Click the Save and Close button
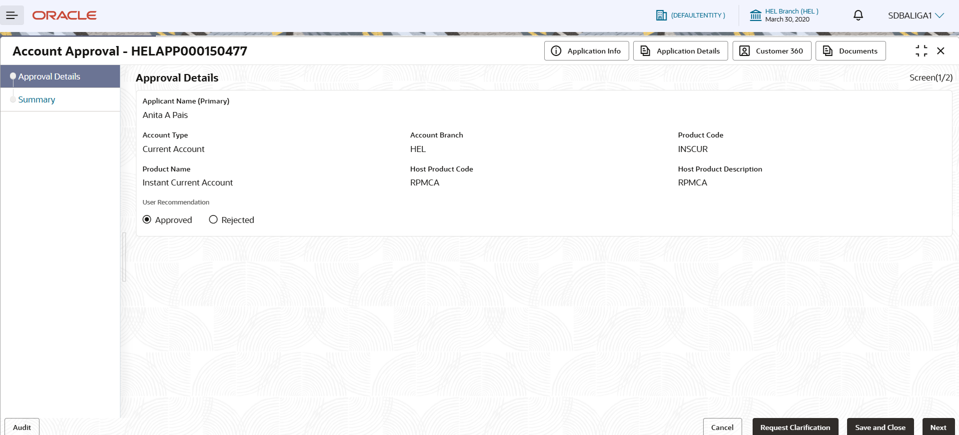The width and height of the screenshot is (959, 435). (880, 427)
